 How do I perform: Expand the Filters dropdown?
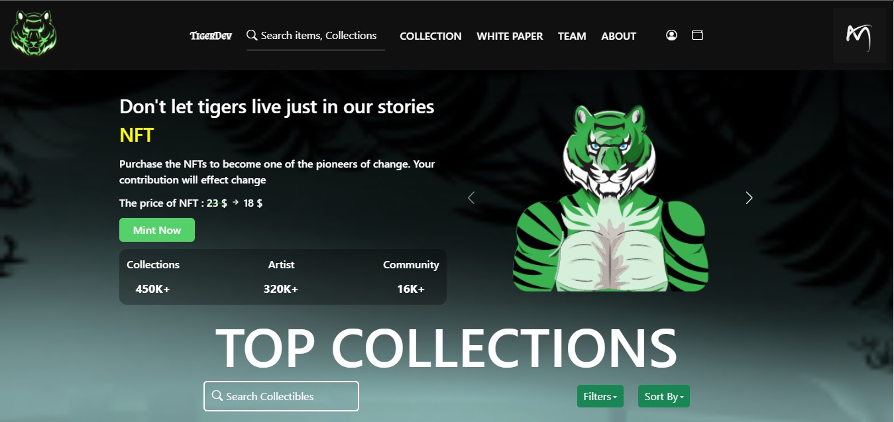point(600,396)
